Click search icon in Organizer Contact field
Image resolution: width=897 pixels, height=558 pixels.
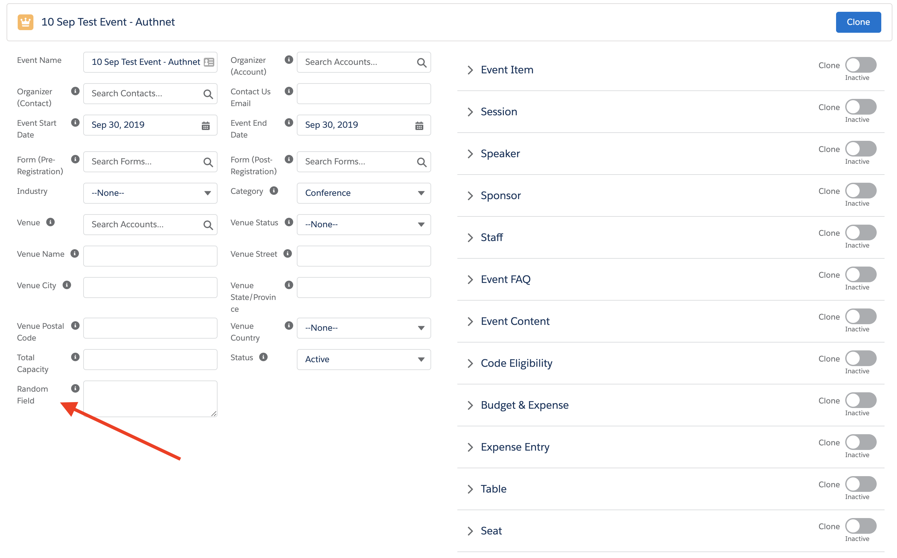pos(208,94)
